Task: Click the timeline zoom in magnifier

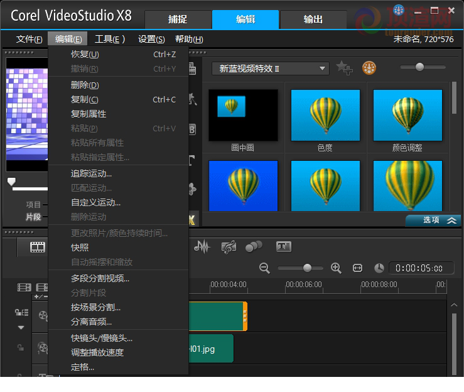Action: (x=336, y=268)
